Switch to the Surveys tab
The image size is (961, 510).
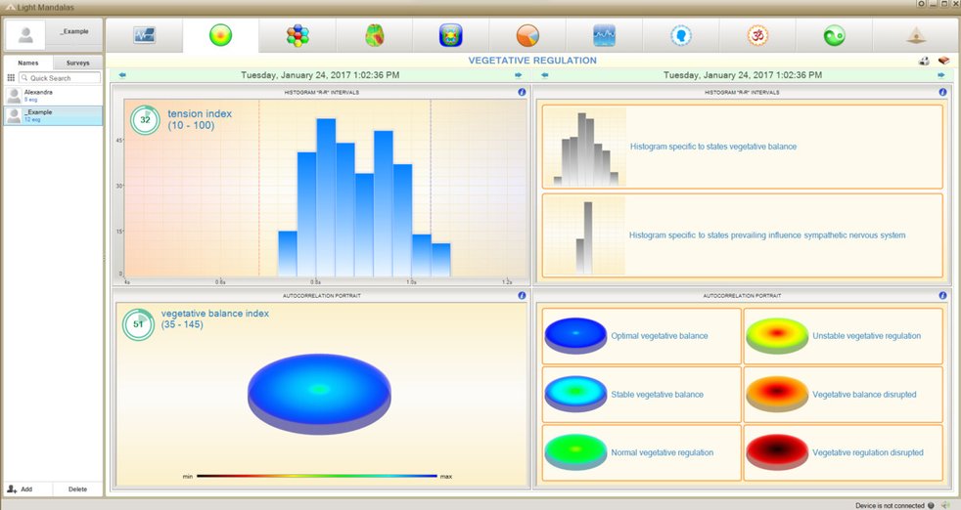[77, 63]
